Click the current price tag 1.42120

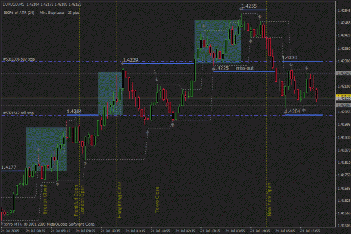pos(344,98)
